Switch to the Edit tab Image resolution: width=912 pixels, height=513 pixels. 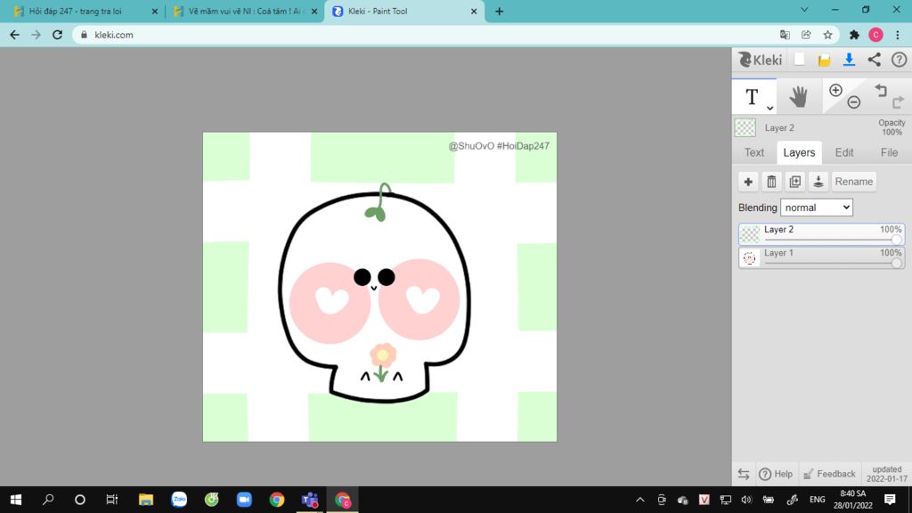tap(844, 152)
